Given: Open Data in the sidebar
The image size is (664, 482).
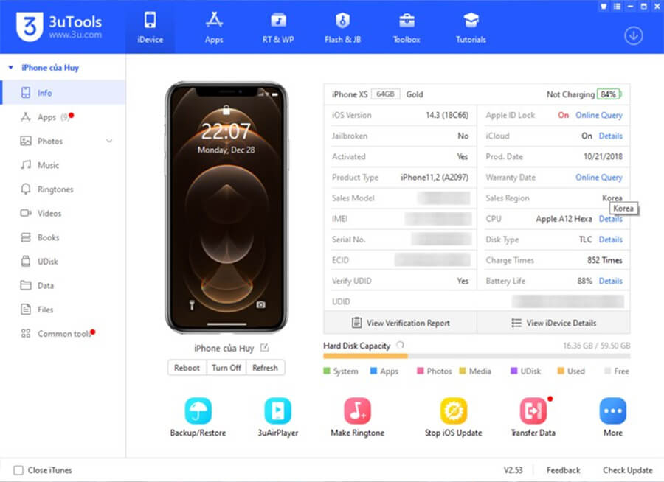Looking at the screenshot, I should [x=63, y=286].
